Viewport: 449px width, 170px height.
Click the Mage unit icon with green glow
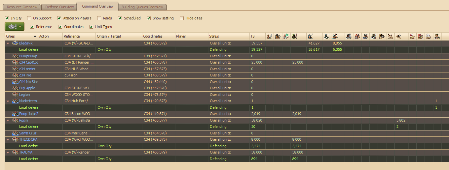[x=286, y=36]
